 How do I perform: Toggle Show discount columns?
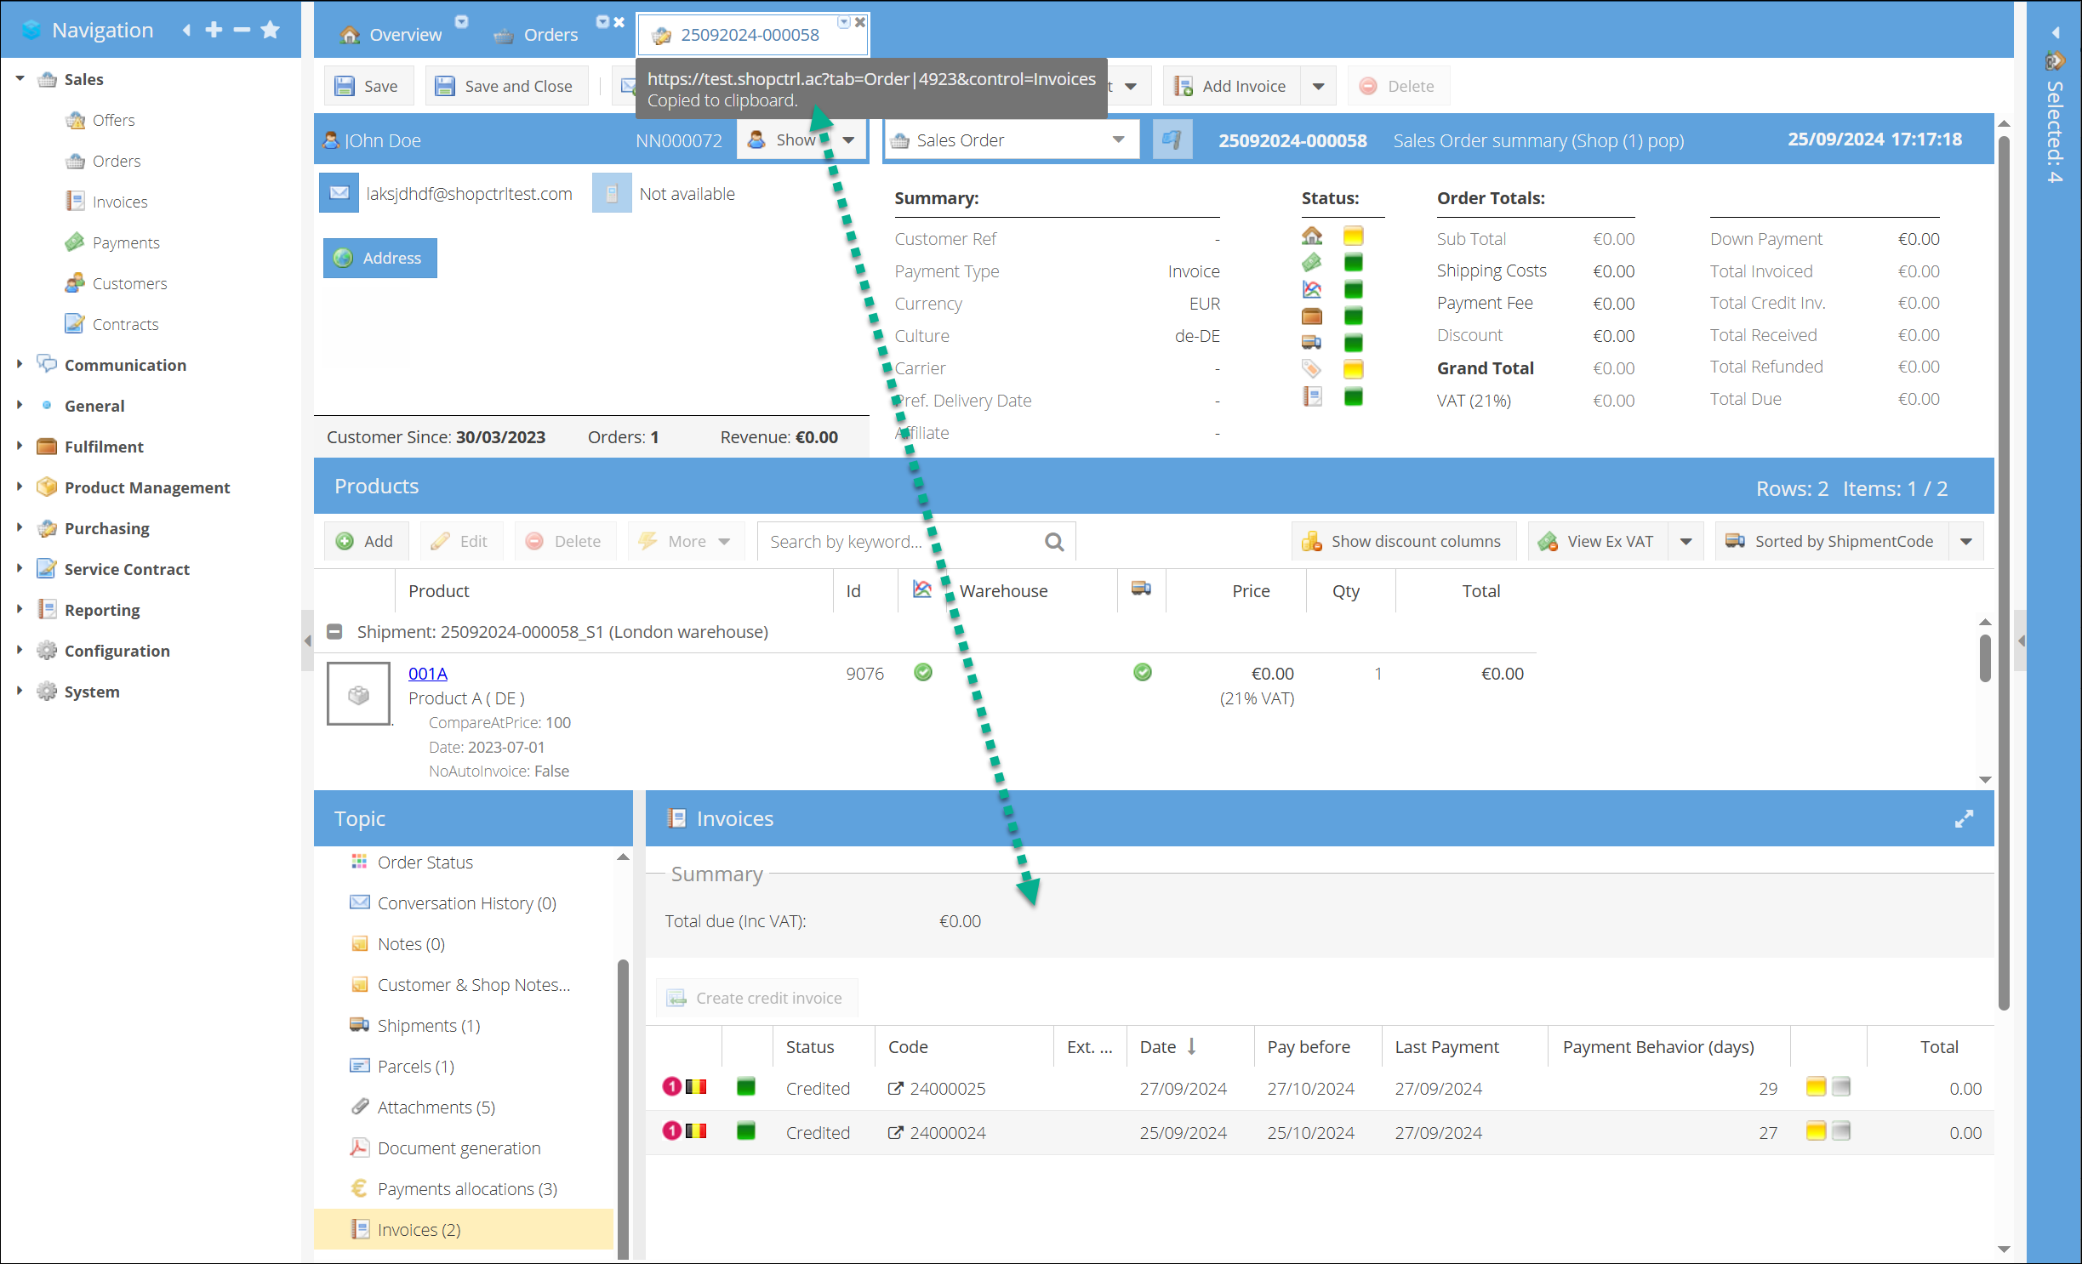(1403, 542)
